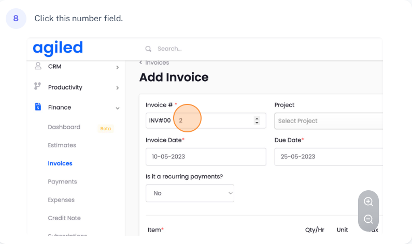
Task: Click the invoice number stepper arrows
Action: pos(257,120)
